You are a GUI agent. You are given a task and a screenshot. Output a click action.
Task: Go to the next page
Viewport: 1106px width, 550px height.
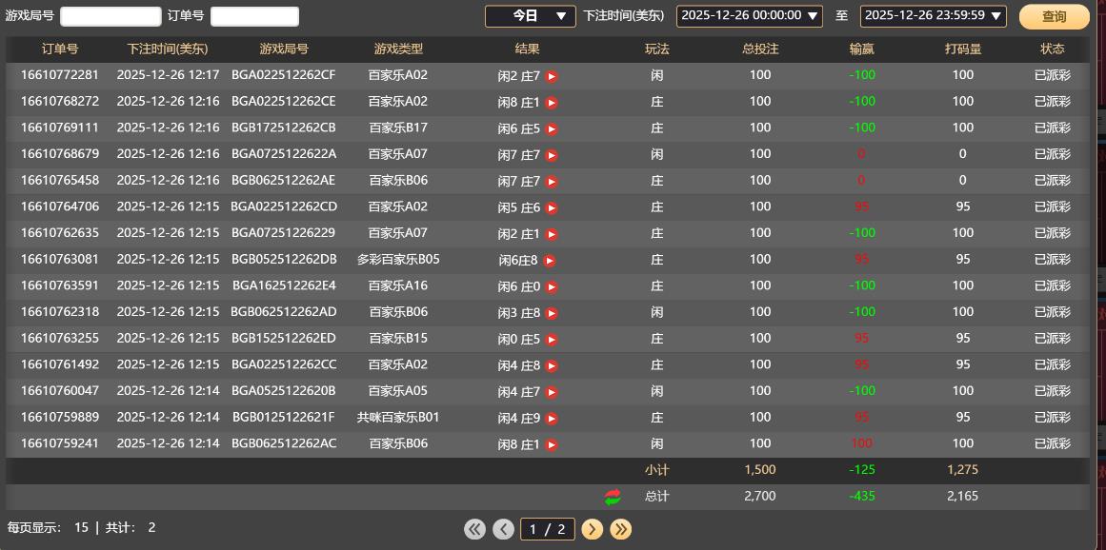[x=592, y=529]
